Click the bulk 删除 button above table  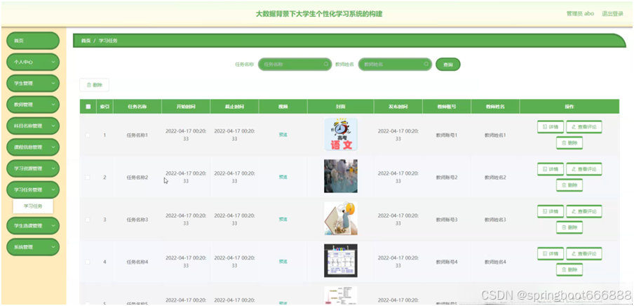coord(94,85)
